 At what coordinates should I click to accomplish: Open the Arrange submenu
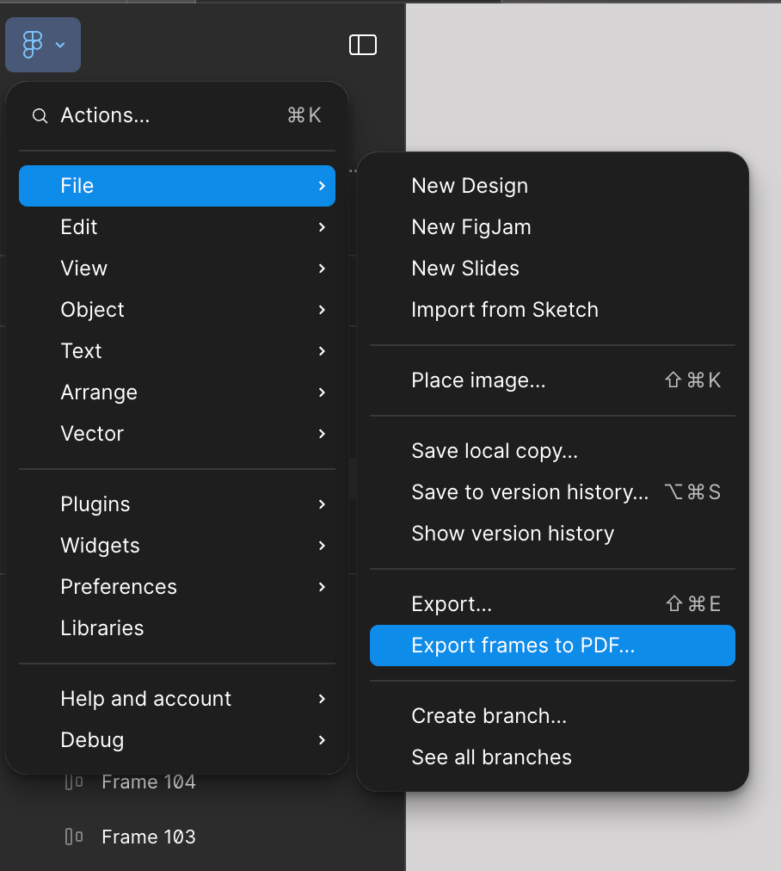(x=177, y=392)
